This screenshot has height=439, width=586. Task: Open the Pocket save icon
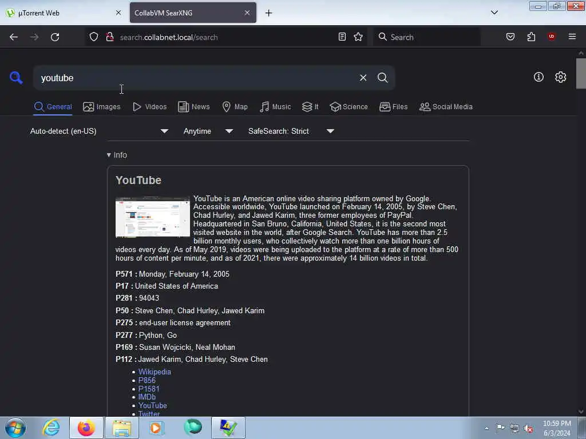point(510,37)
